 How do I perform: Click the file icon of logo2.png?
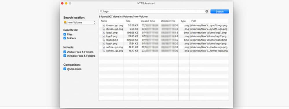coord(104,36)
